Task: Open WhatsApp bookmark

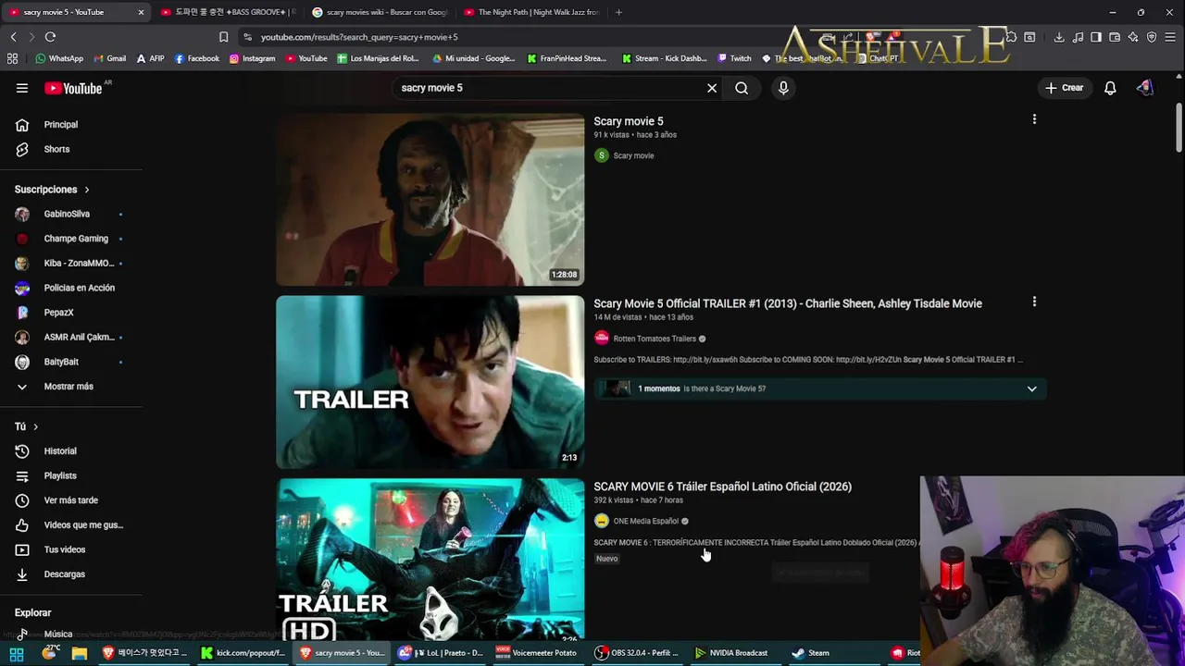Action: (x=59, y=58)
